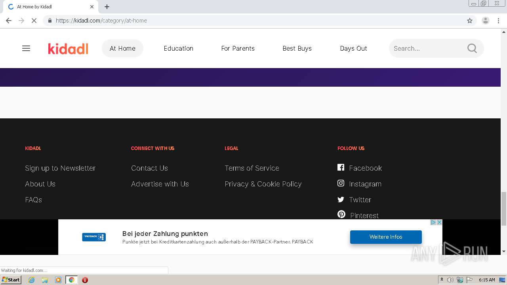Open the Twitter text link
Viewport: 507px width, 285px height.
(x=360, y=199)
